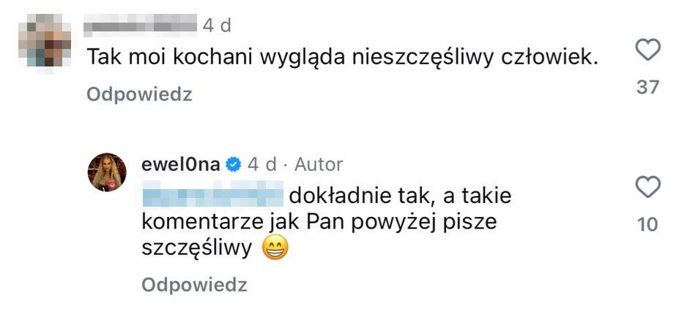The image size is (693, 317).
Task: Like the top comment with the heart
Action: 648,50
